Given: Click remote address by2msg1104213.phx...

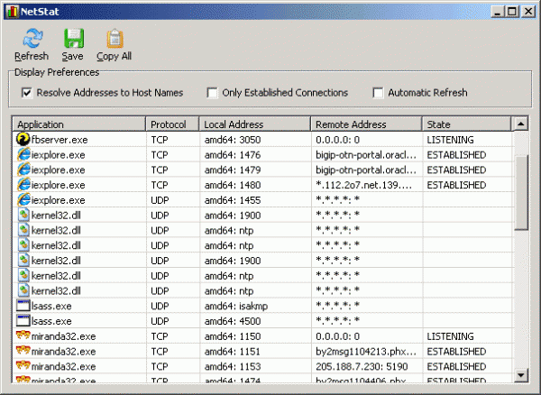Looking at the screenshot, I should click(x=366, y=352).
